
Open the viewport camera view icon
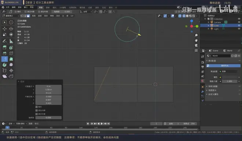196,45
